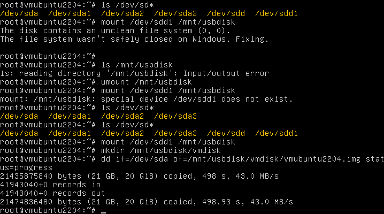Screen dimensions: 384x214
Task: Click '41943040+0 records in' line
Action: pos(50,185)
